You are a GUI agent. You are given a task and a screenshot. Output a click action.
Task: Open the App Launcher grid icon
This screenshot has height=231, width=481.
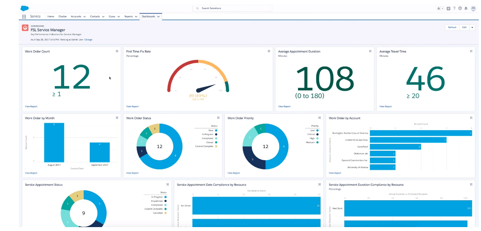24,16
